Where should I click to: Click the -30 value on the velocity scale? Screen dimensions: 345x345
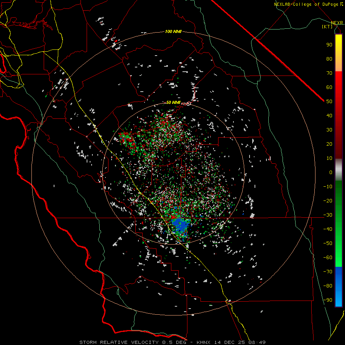(328, 215)
